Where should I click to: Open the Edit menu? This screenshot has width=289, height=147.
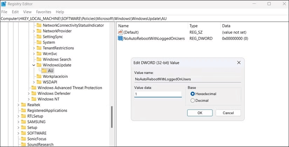pyautogui.click(x=15, y=12)
